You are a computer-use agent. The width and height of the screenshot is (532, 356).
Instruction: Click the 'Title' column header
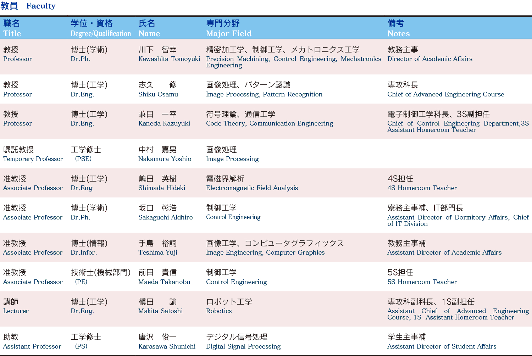click(12, 34)
